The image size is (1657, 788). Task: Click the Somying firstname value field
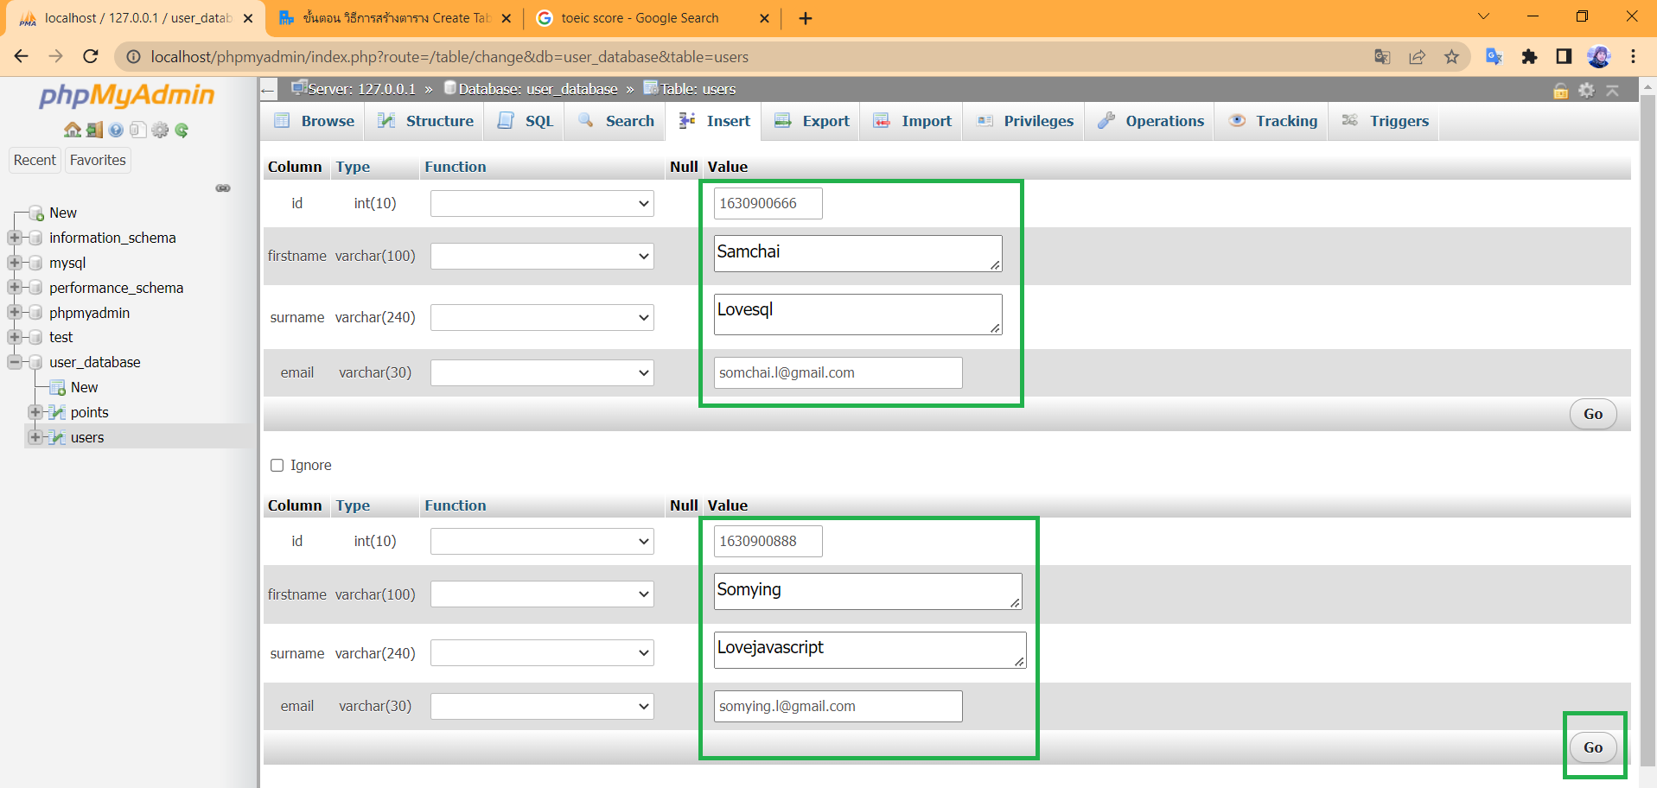(867, 592)
